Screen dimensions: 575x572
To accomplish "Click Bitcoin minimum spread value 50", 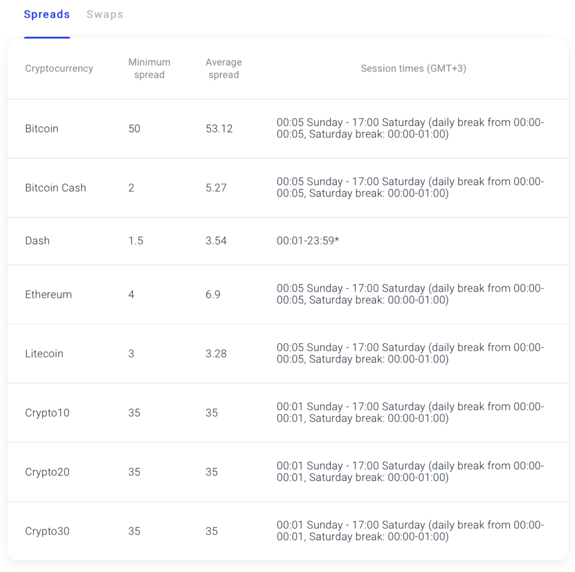I will [x=134, y=129].
